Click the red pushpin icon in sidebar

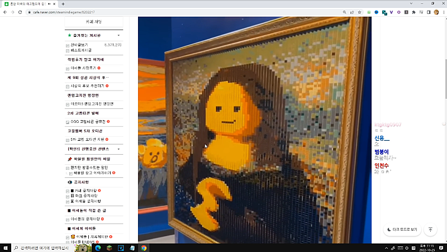(x=69, y=159)
